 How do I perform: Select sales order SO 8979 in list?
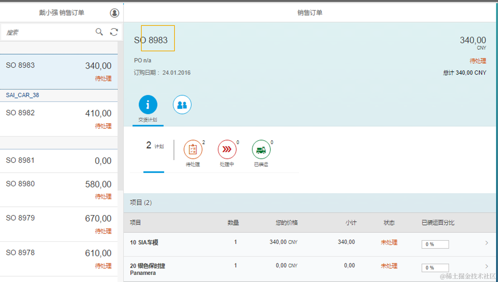click(x=59, y=224)
